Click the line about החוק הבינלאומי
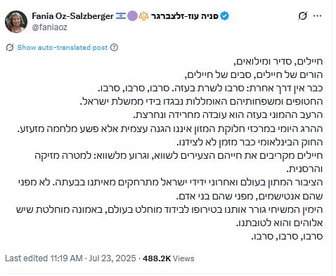The image size is (336, 276). click(x=250, y=142)
